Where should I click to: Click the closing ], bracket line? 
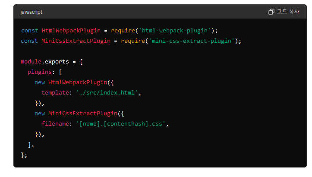click(31, 145)
